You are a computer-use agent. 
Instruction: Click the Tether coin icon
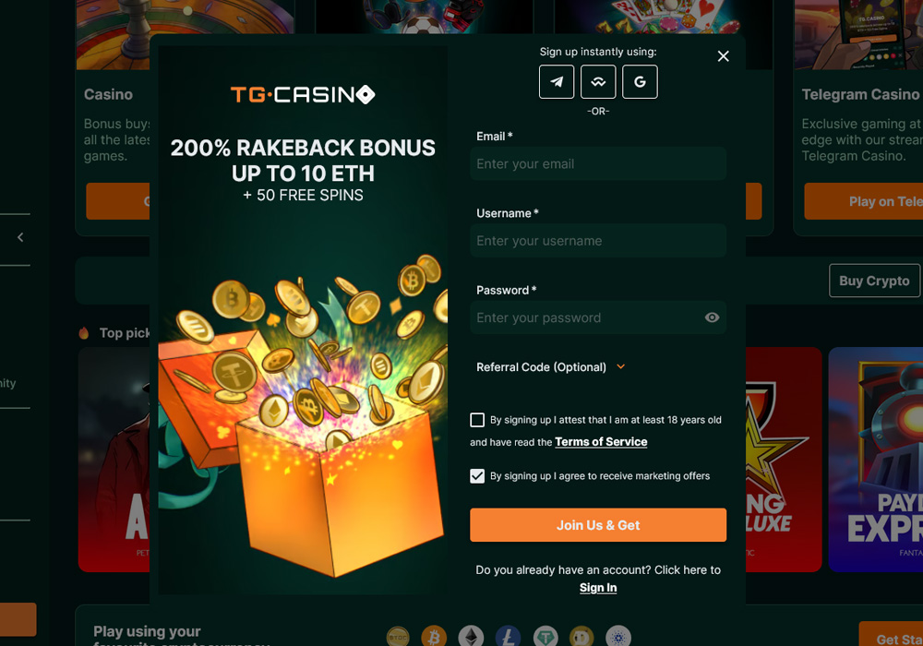tap(545, 637)
